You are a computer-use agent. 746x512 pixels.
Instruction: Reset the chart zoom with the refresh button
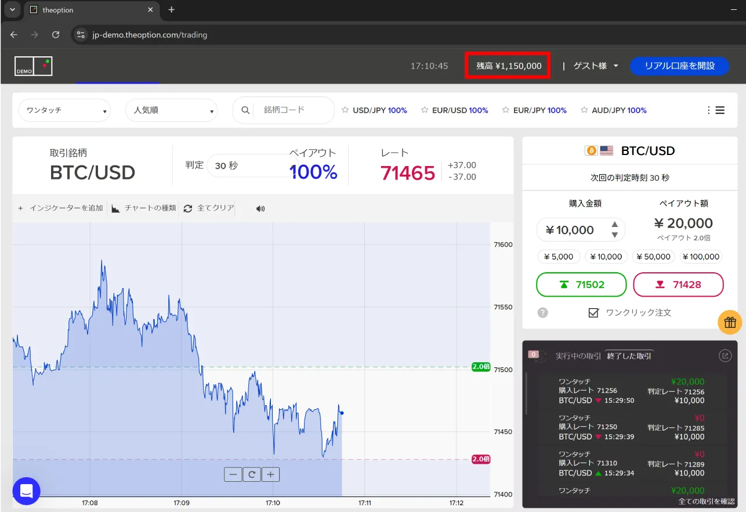(252, 474)
